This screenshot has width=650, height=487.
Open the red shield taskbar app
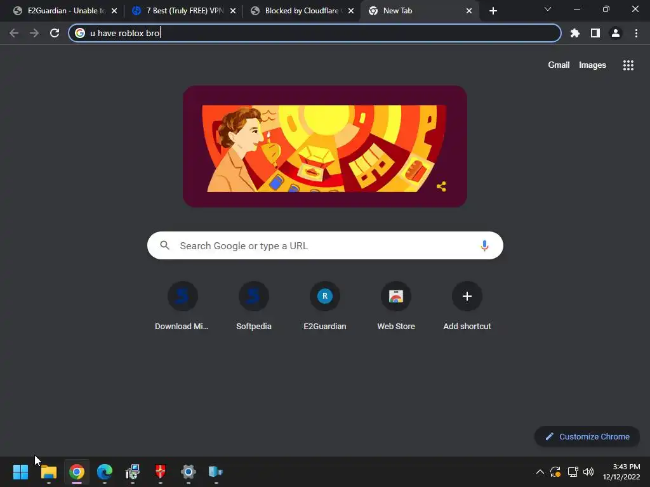(161, 472)
